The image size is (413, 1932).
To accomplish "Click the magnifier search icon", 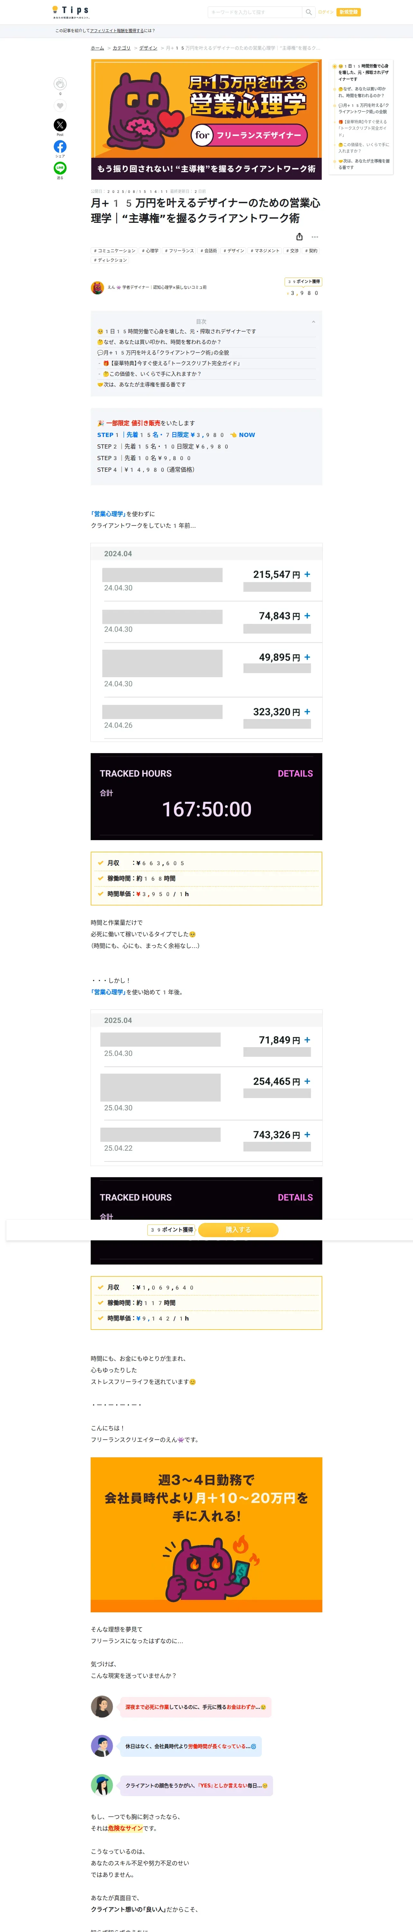I will pyautogui.click(x=308, y=12).
